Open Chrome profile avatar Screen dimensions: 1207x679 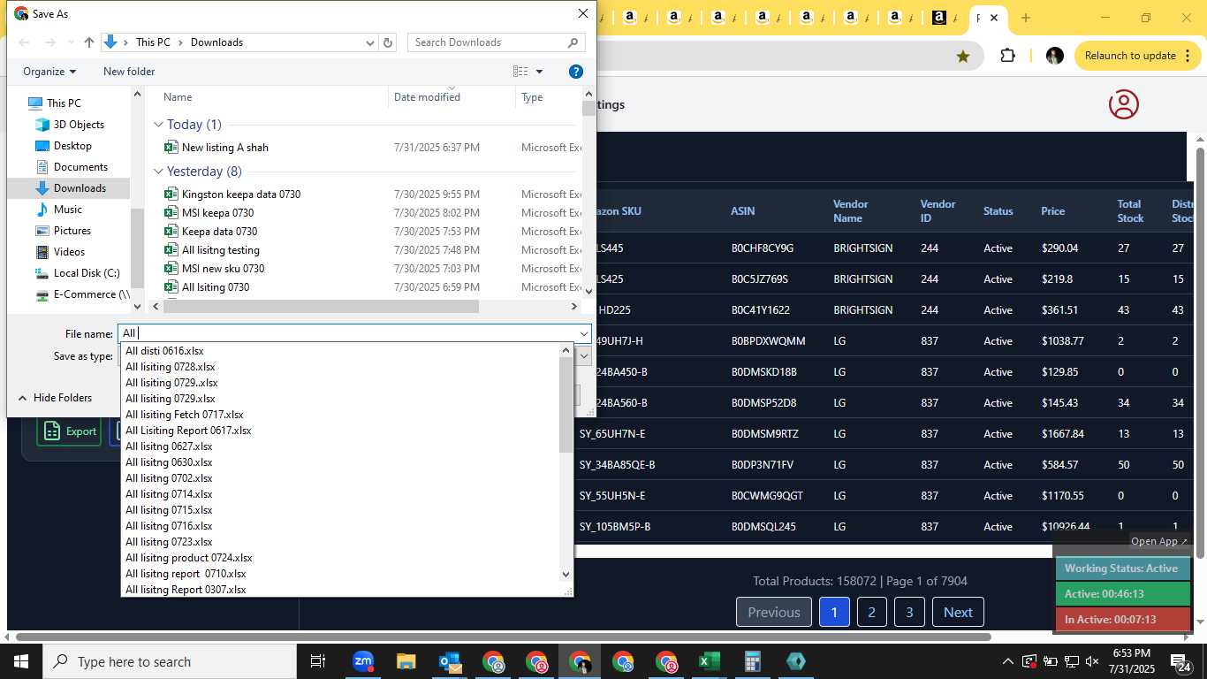point(1054,56)
